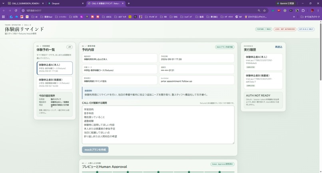The height and width of the screenshot is (173, 322).
Task: Select the 体験申込者B(保護者) reservation card
Action: (55, 83)
